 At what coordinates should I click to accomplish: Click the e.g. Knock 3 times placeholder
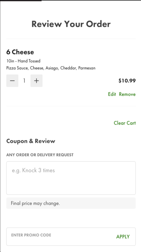[33, 171]
